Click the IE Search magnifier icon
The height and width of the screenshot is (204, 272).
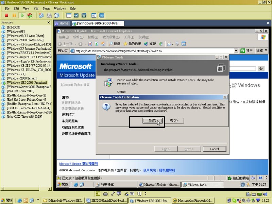(x=111, y=44)
